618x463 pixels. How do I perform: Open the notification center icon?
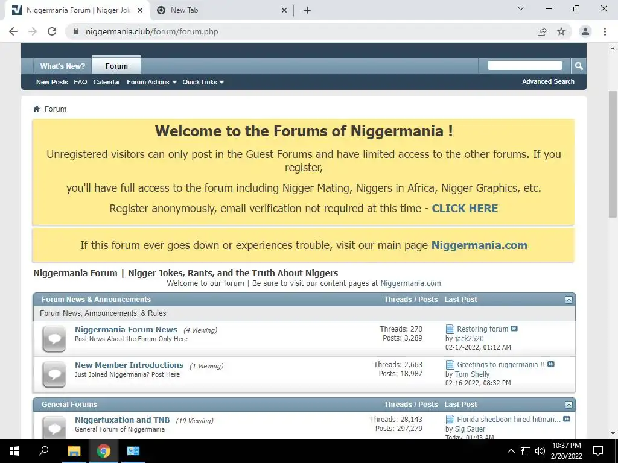[x=598, y=451]
